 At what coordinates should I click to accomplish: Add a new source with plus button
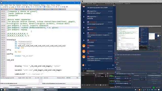point(96,85)
